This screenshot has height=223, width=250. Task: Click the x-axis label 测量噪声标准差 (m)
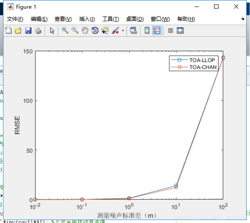[x=127, y=215]
